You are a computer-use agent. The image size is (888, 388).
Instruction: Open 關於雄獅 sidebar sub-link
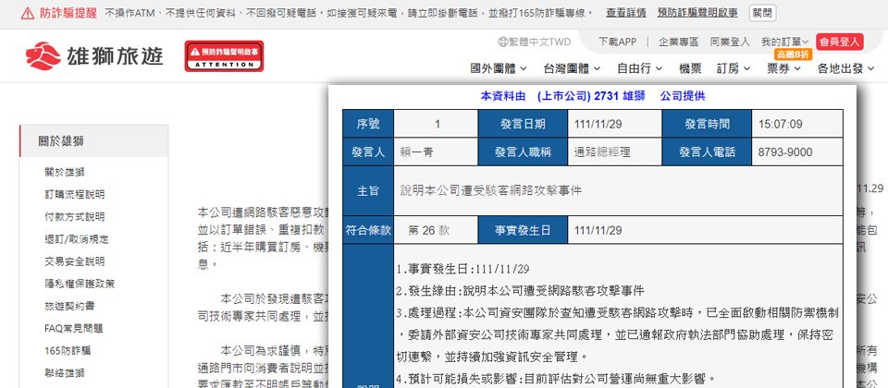point(65,172)
